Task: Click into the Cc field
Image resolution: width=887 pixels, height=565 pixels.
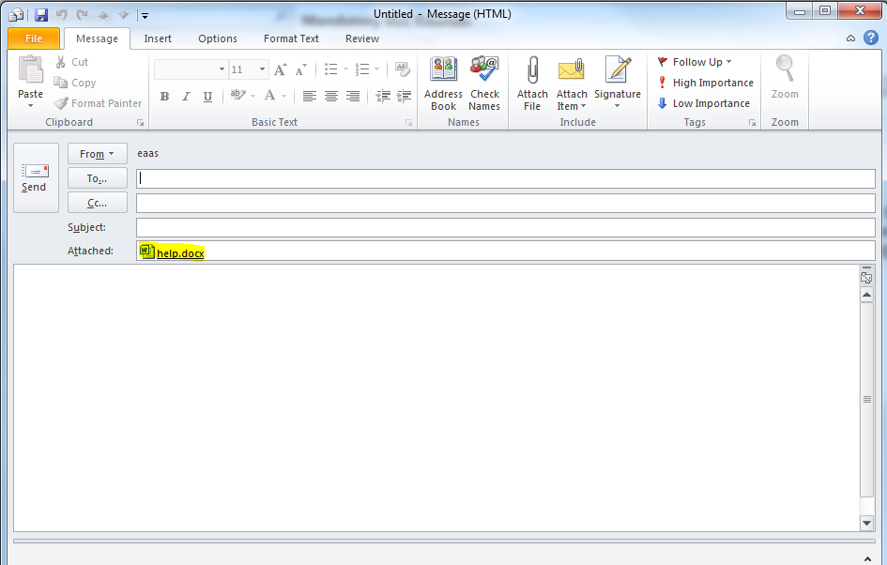Action: click(x=506, y=203)
